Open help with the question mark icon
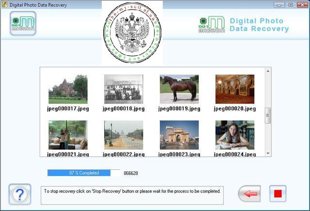Viewport: 310px width, 211px height. [20, 195]
